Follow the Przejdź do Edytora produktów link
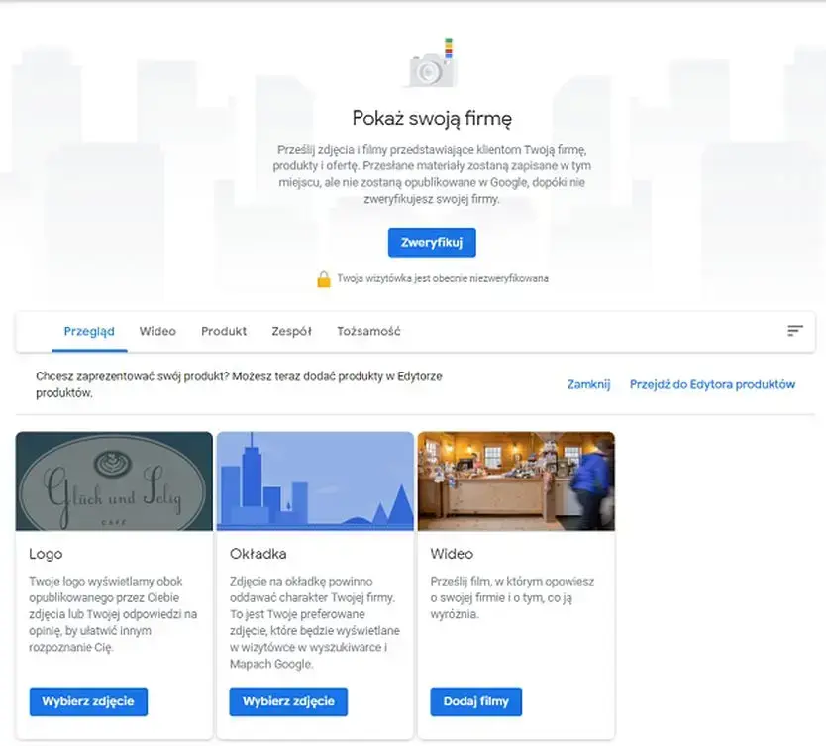This screenshot has height=746, width=826. coord(712,384)
